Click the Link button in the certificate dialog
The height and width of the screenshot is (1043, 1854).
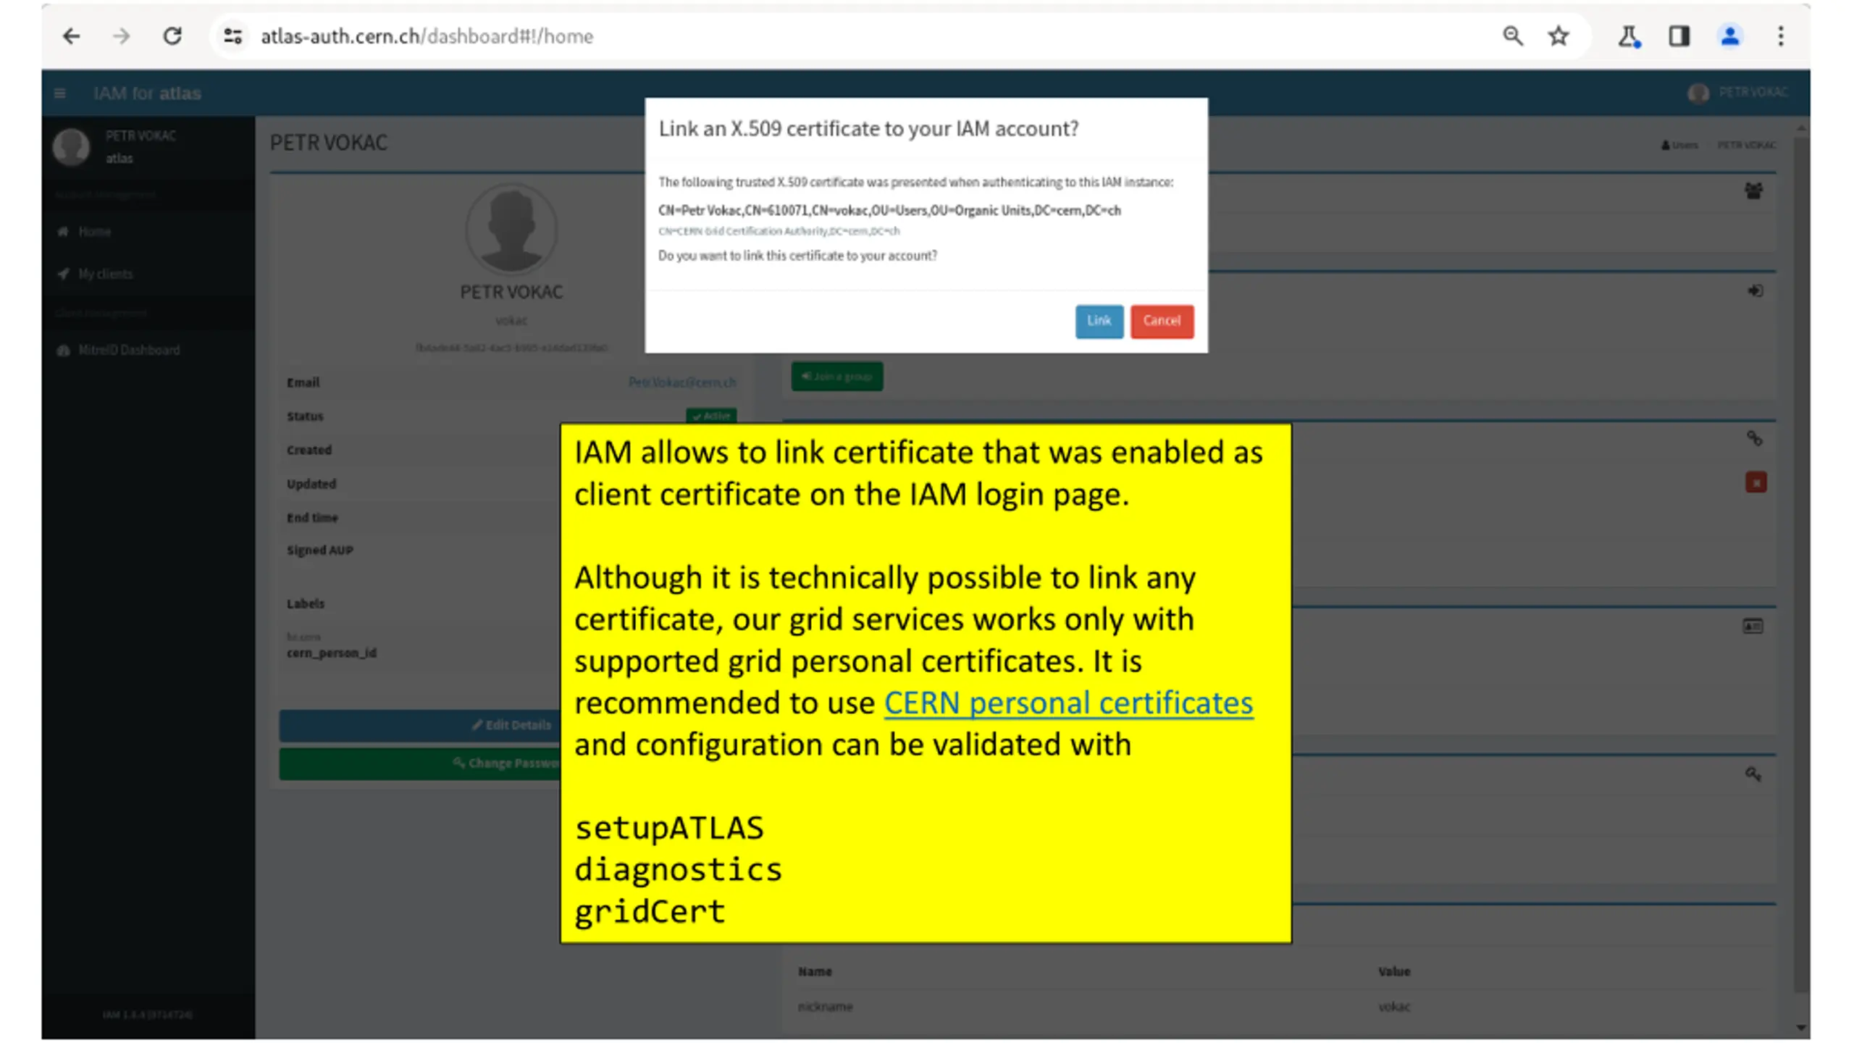(1099, 321)
